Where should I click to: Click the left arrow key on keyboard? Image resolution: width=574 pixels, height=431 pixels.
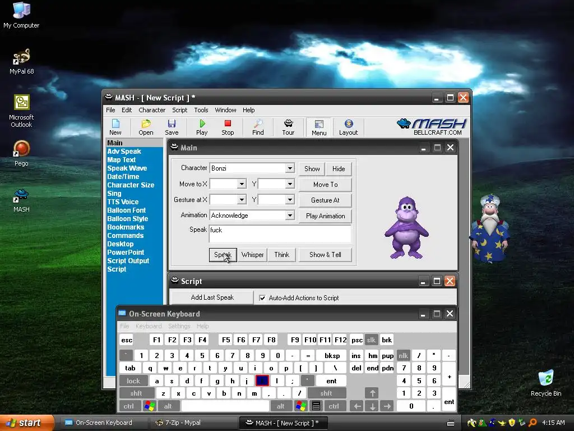[357, 406]
